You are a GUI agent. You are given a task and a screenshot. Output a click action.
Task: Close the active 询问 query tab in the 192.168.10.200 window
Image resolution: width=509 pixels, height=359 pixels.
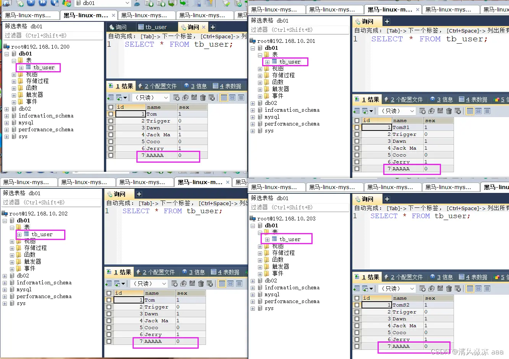(x=204, y=27)
